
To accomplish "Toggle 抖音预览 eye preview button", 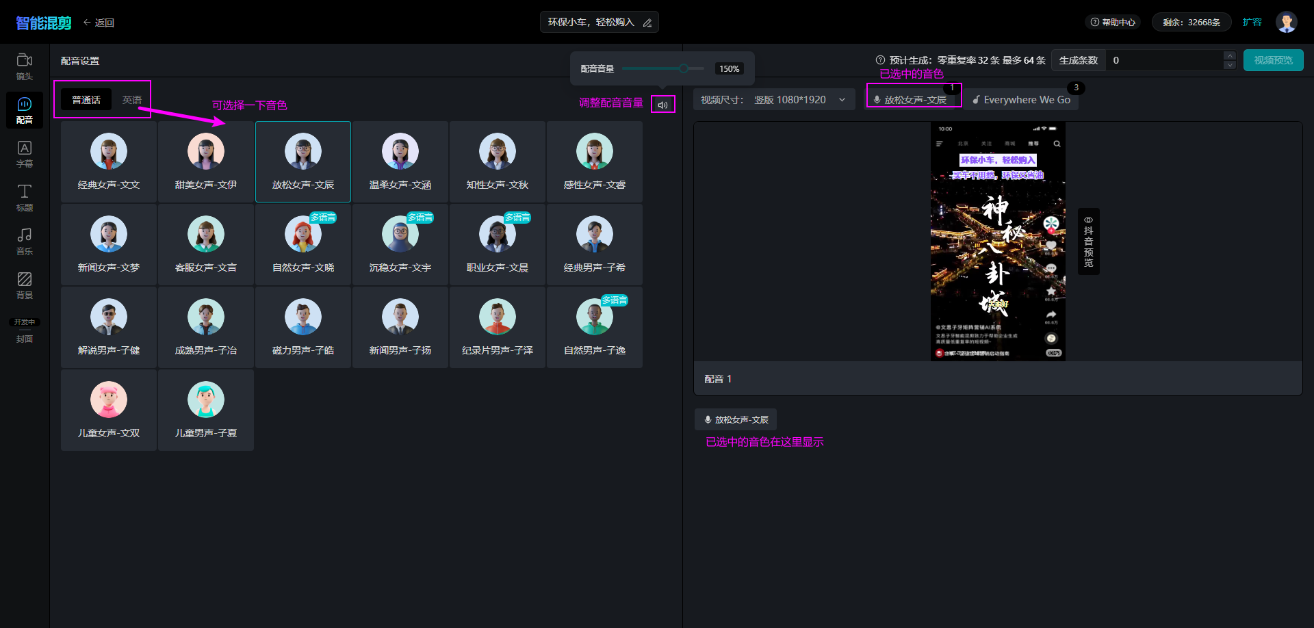I will pyautogui.click(x=1088, y=241).
